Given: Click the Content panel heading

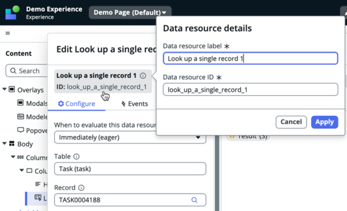Looking at the screenshot, I should pyautogui.click(x=19, y=53).
